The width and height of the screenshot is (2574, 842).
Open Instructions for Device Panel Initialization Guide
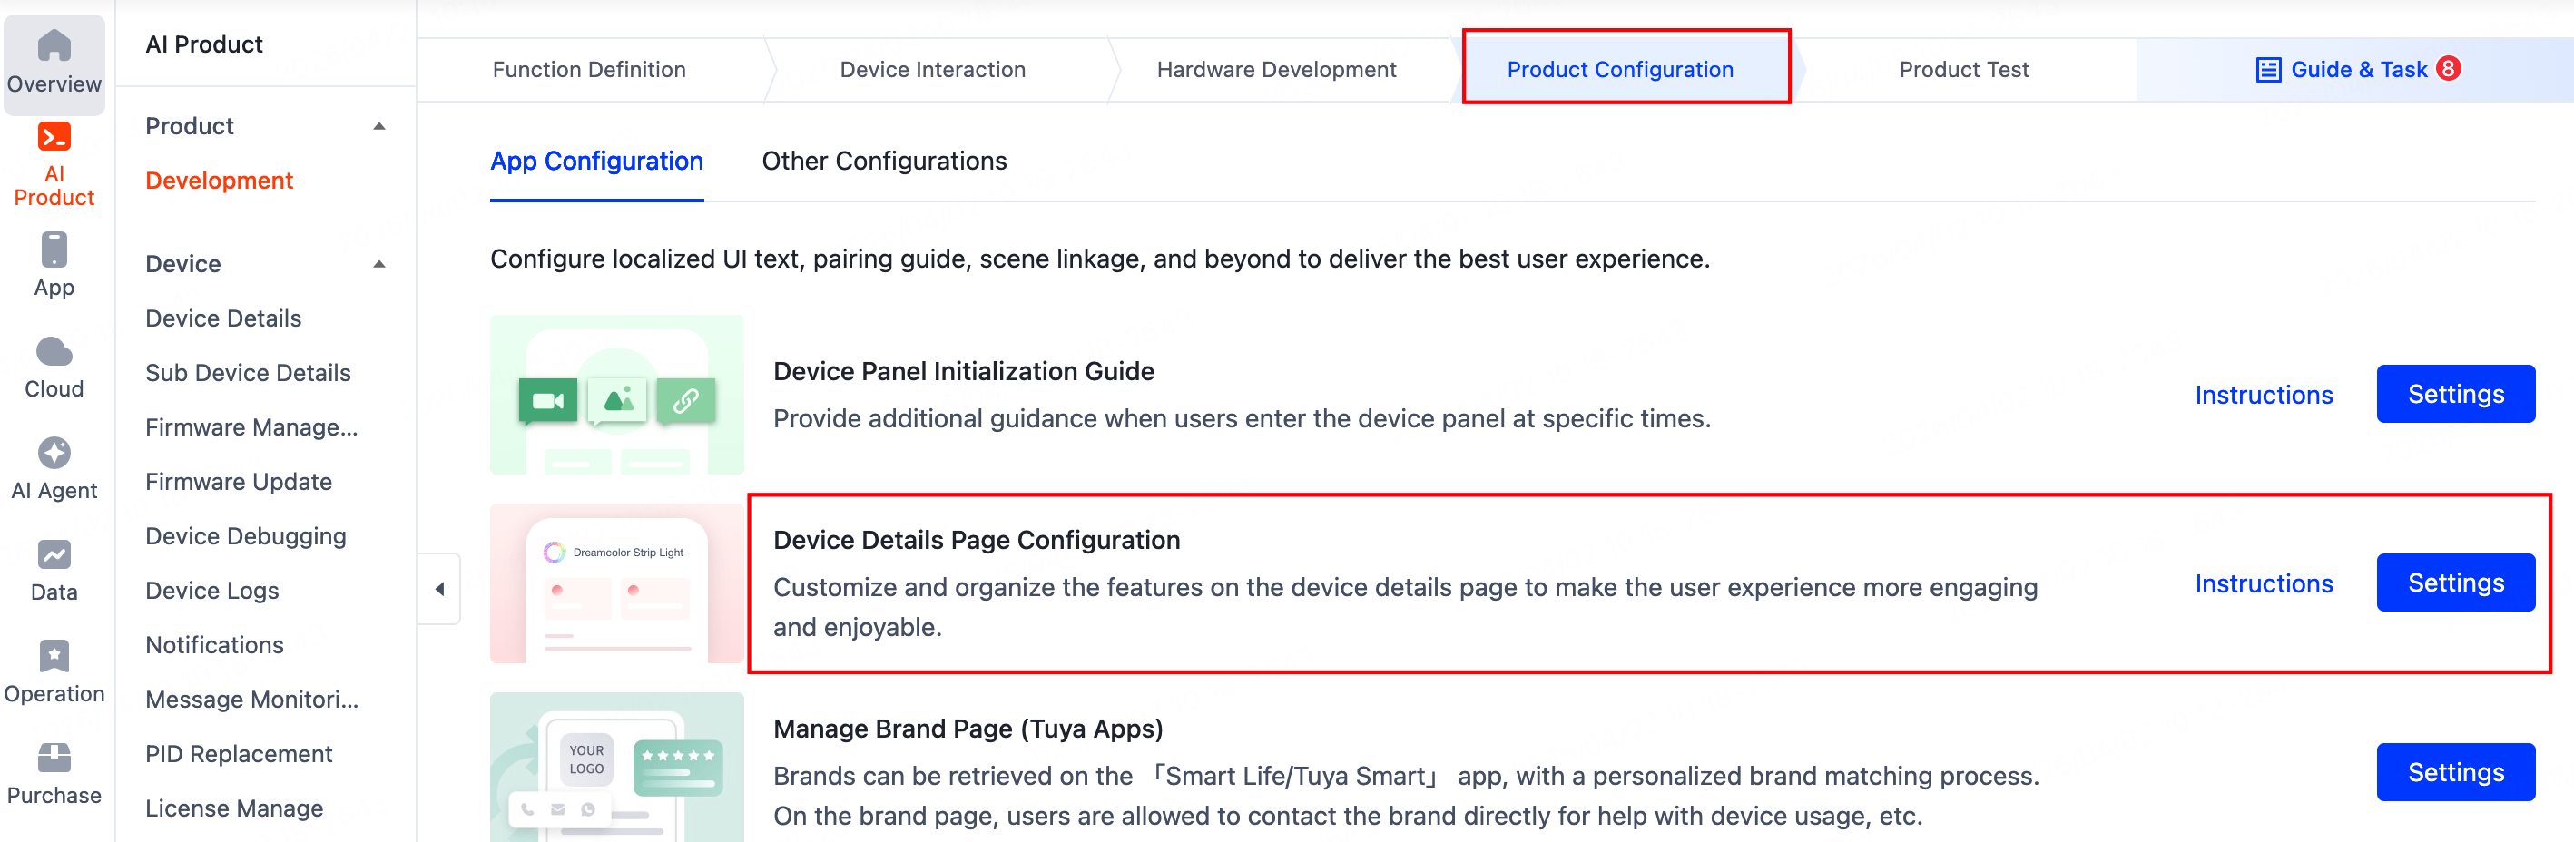click(2264, 396)
